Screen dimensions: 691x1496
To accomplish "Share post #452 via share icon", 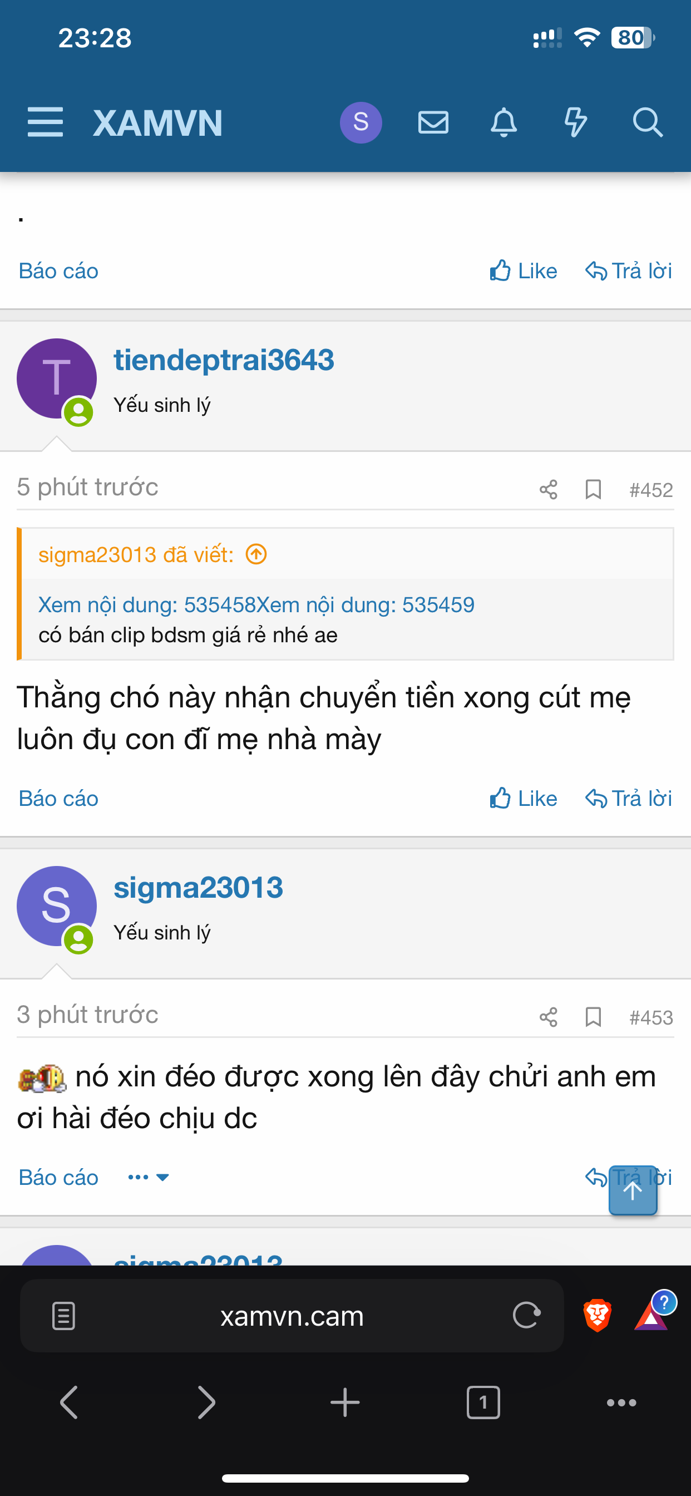I will (x=548, y=490).
